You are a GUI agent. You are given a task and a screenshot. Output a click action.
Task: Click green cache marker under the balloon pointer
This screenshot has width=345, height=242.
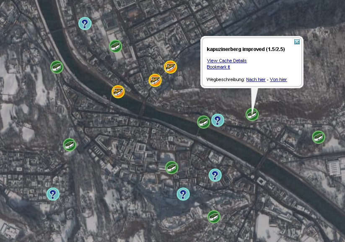tap(252, 114)
